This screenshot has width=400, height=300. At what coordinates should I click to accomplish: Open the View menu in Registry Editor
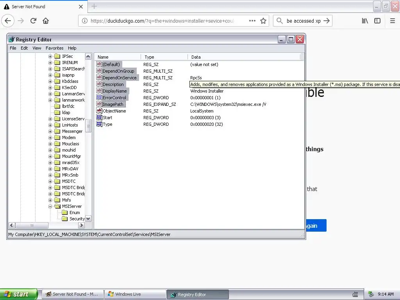pos(37,48)
